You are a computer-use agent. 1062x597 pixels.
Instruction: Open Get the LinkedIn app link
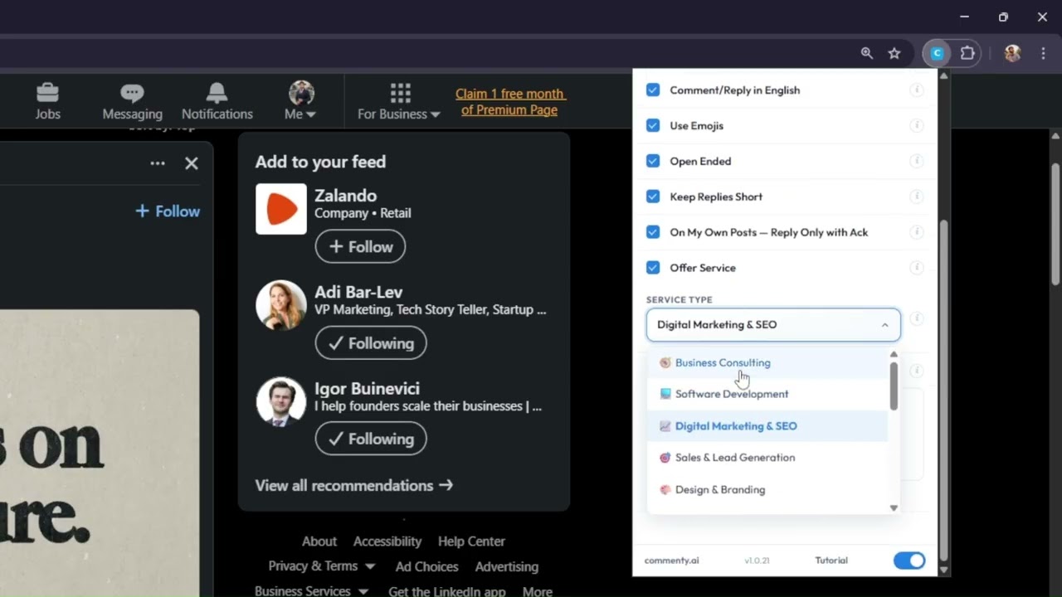(446, 591)
